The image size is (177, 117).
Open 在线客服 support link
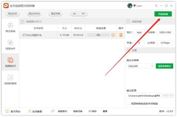[37, 112]
